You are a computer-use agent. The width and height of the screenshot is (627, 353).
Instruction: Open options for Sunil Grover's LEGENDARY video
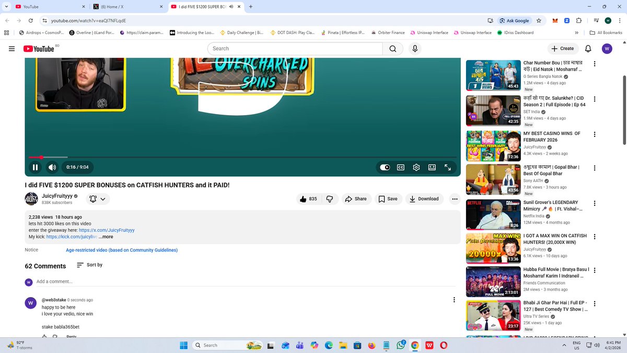point(595,203)
